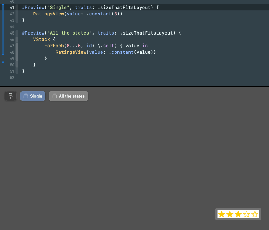Click the first filled star in the rating
Viewport: 269px width, 230px height.
point(221,214)
